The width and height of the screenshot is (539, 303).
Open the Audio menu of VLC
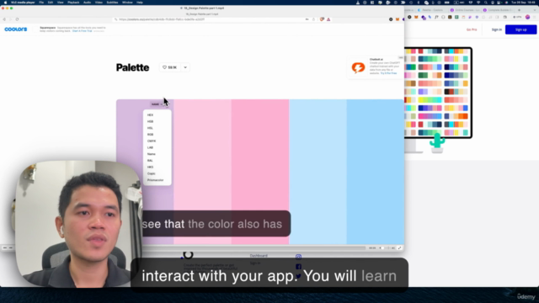pyautogui.click(x=87, y=3)
